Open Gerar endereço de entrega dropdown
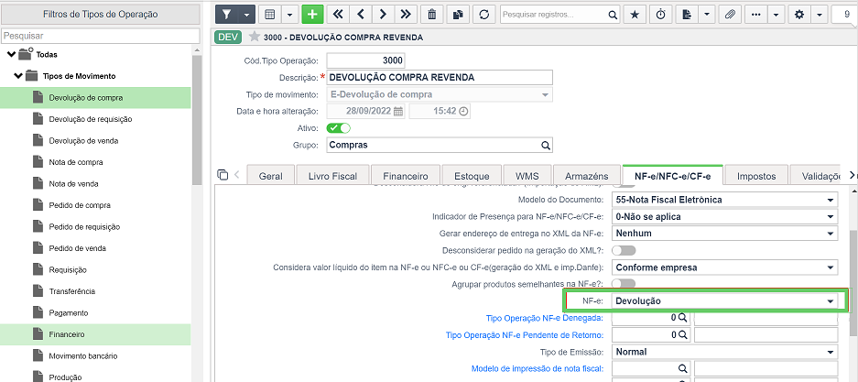858x382 pixels. point(725,234)
